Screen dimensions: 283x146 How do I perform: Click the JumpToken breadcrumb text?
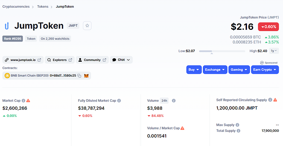point(65,6)
